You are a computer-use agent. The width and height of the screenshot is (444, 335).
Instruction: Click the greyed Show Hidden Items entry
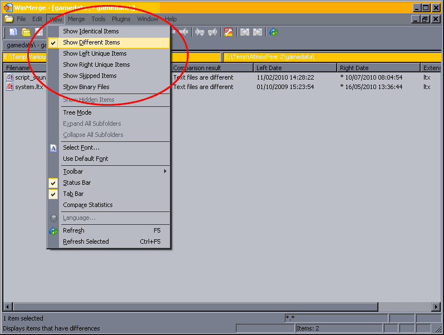[108, 100]
